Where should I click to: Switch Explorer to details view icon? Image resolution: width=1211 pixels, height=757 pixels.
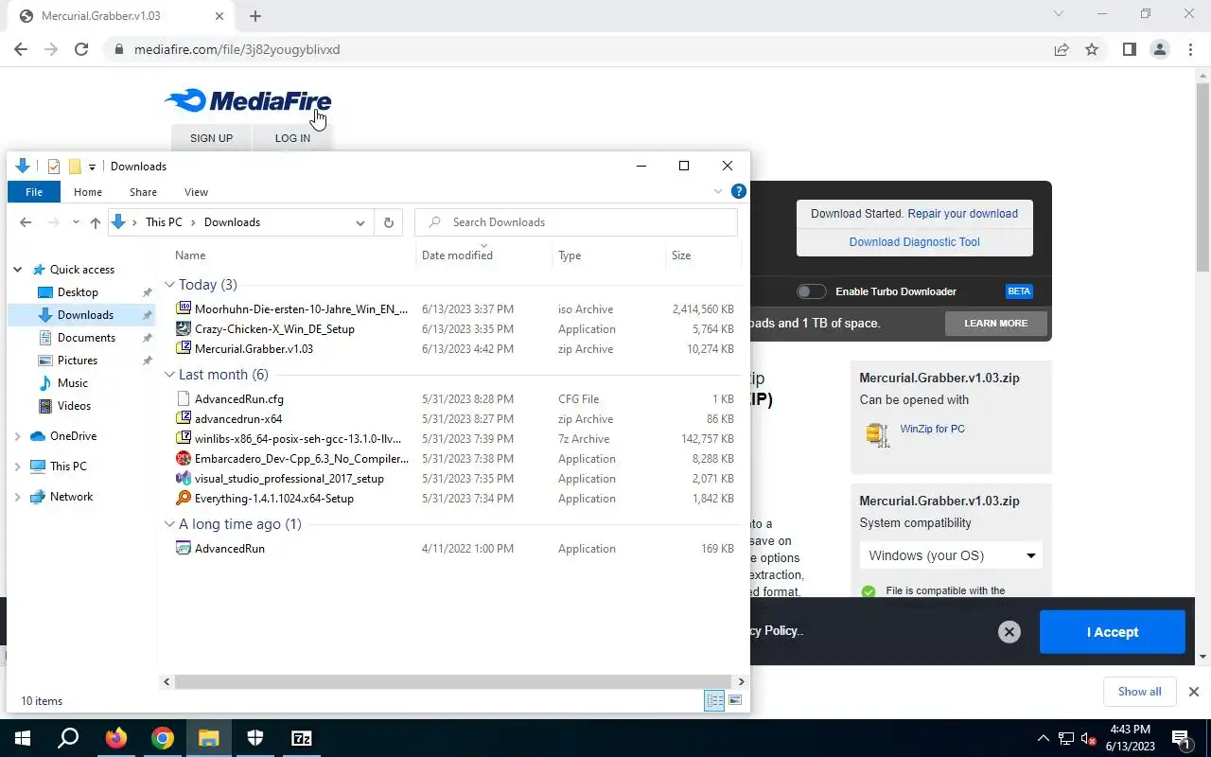click(x=714, y=700)
